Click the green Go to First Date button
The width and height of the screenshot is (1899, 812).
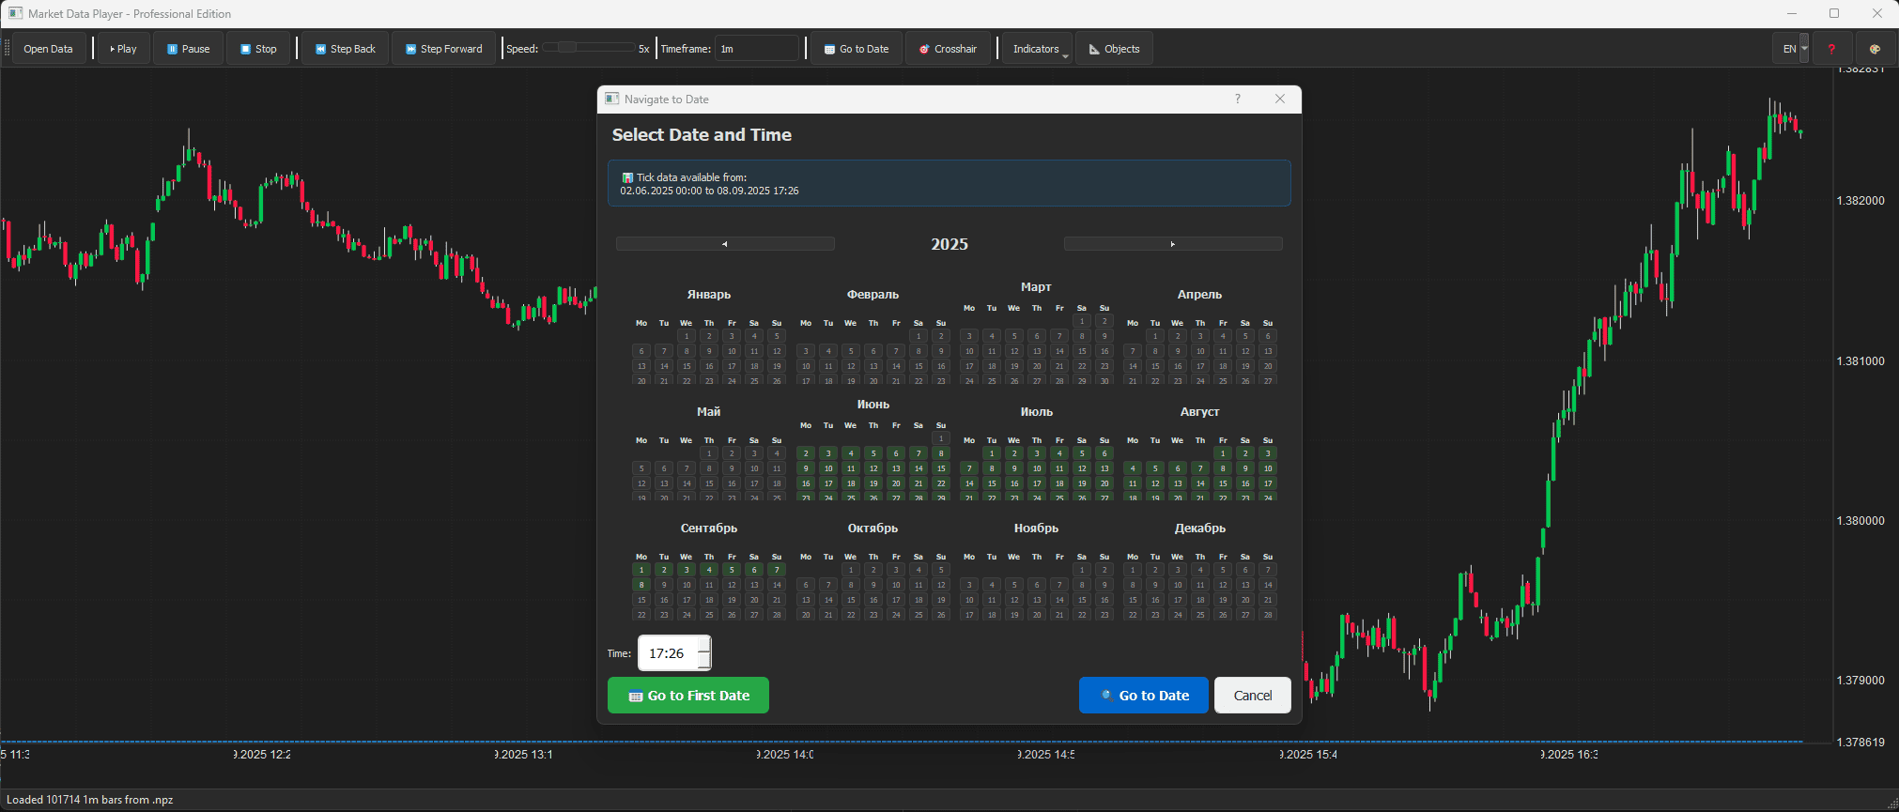tap(687, 696)
